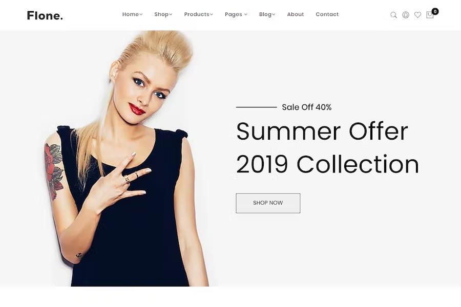Screen dimensions: 461x307
Task: Open the Contact page link
Action: coord(327,14)
